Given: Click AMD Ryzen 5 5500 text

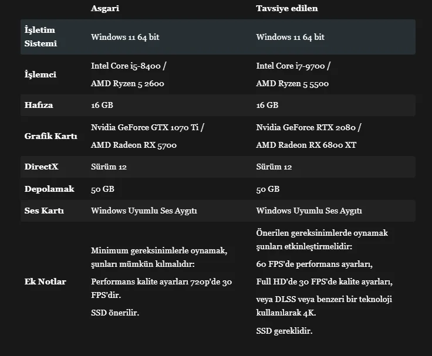Looking at the screenshot, I should 292,83.
